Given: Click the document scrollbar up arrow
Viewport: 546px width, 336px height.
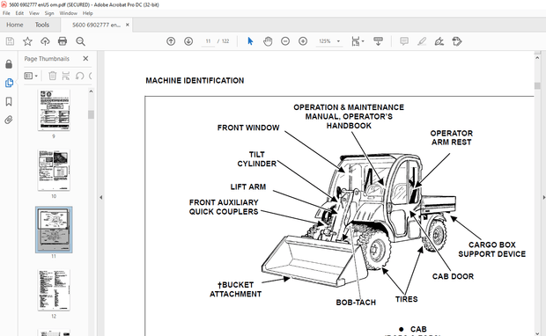Looking at the screenshot, I should 537,58.
